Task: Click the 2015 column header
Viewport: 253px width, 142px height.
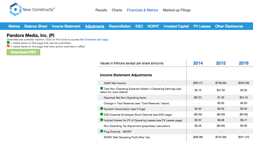Action: coord(221,63)
